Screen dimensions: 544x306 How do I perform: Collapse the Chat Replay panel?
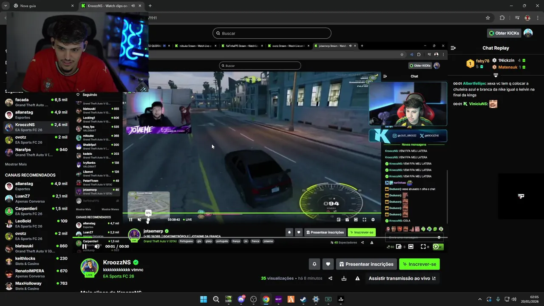[453, 48]
